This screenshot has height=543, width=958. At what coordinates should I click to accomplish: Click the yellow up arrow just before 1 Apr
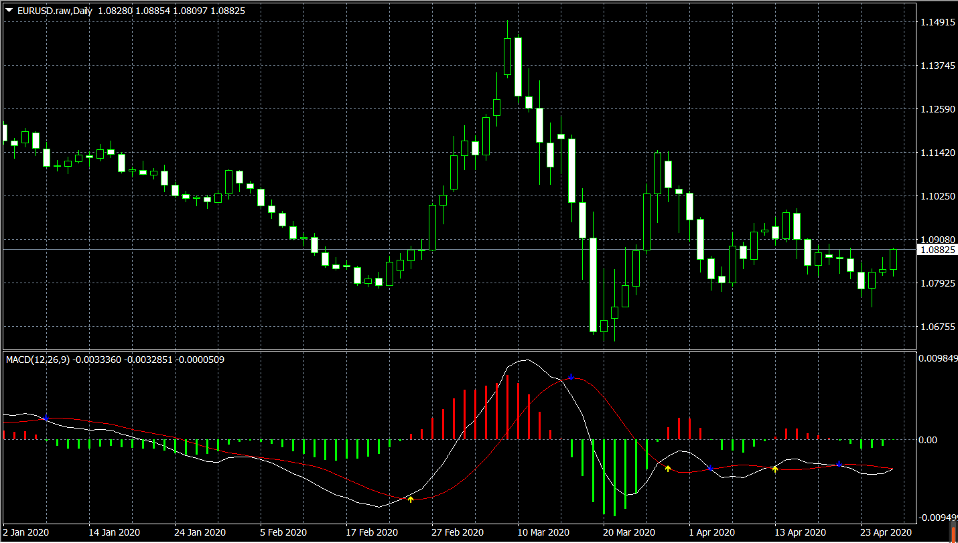click(667, 468)
